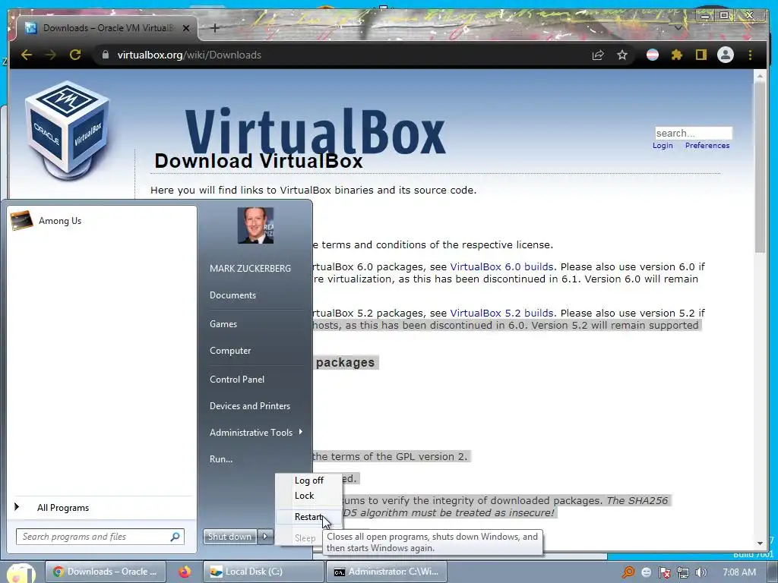Click the Windows Start orb
778x583 pixels.
[21, 574]
